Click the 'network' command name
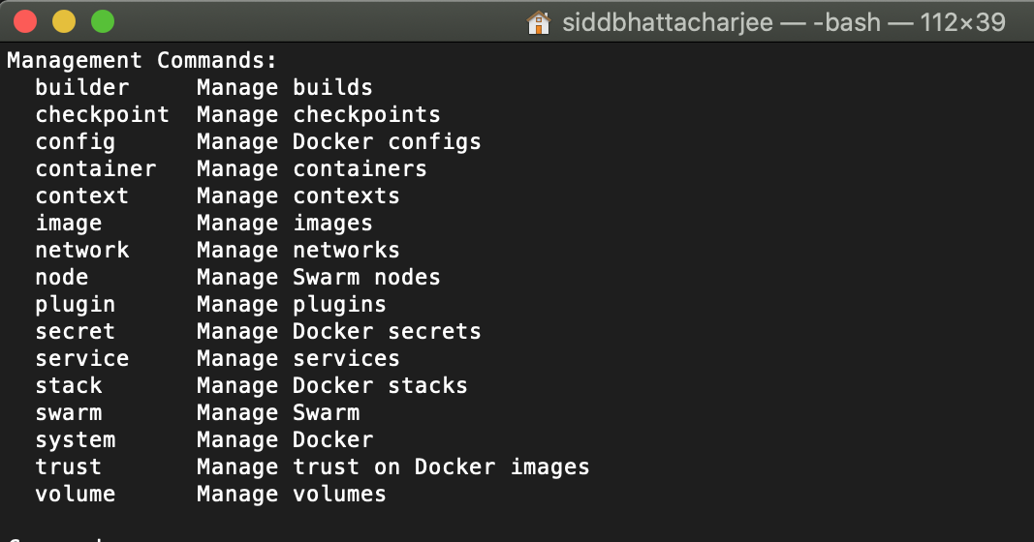 pyautogui.click(x=81, y=251)
